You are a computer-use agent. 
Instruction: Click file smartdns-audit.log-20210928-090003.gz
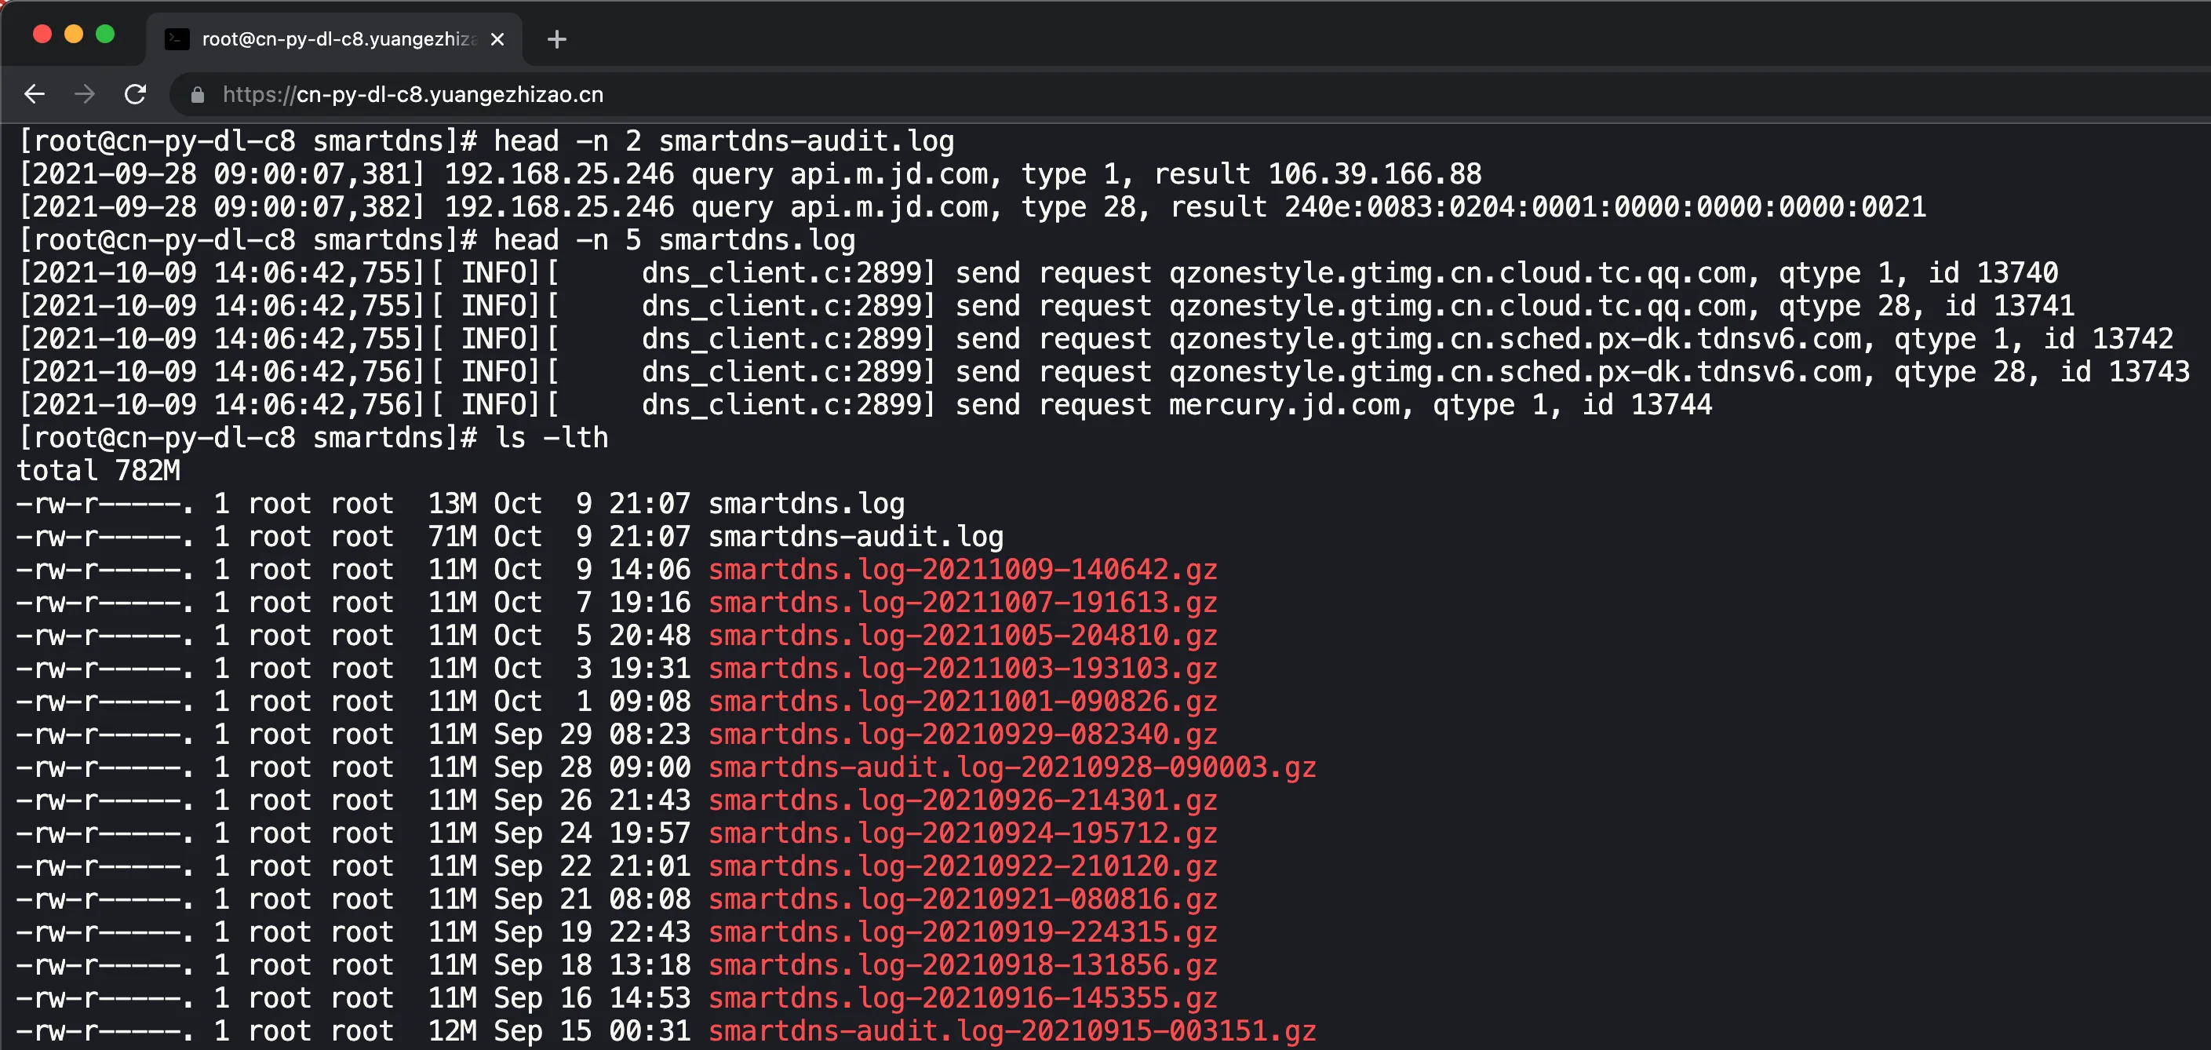(1013, 767)
